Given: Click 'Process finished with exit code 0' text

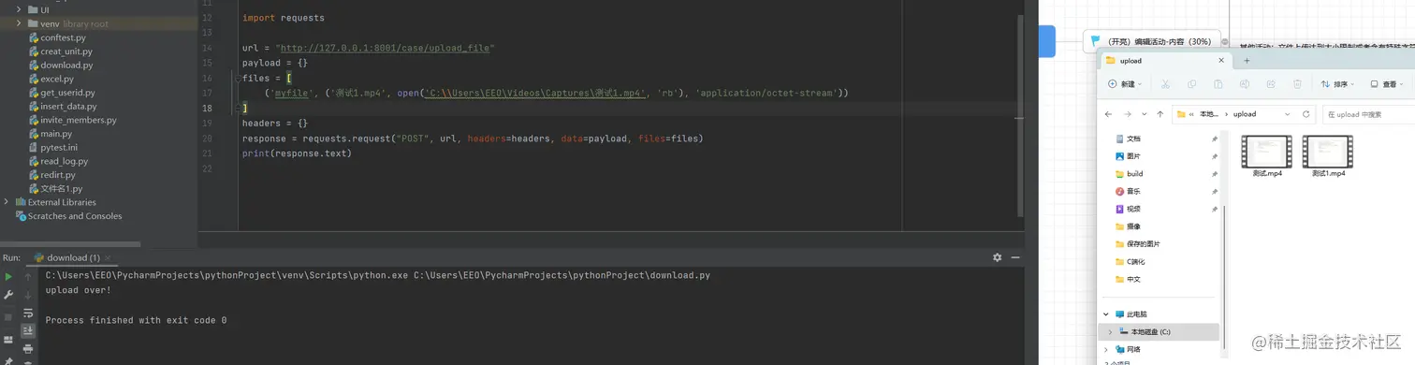Looking at the screenshot, I should (136, 320).
